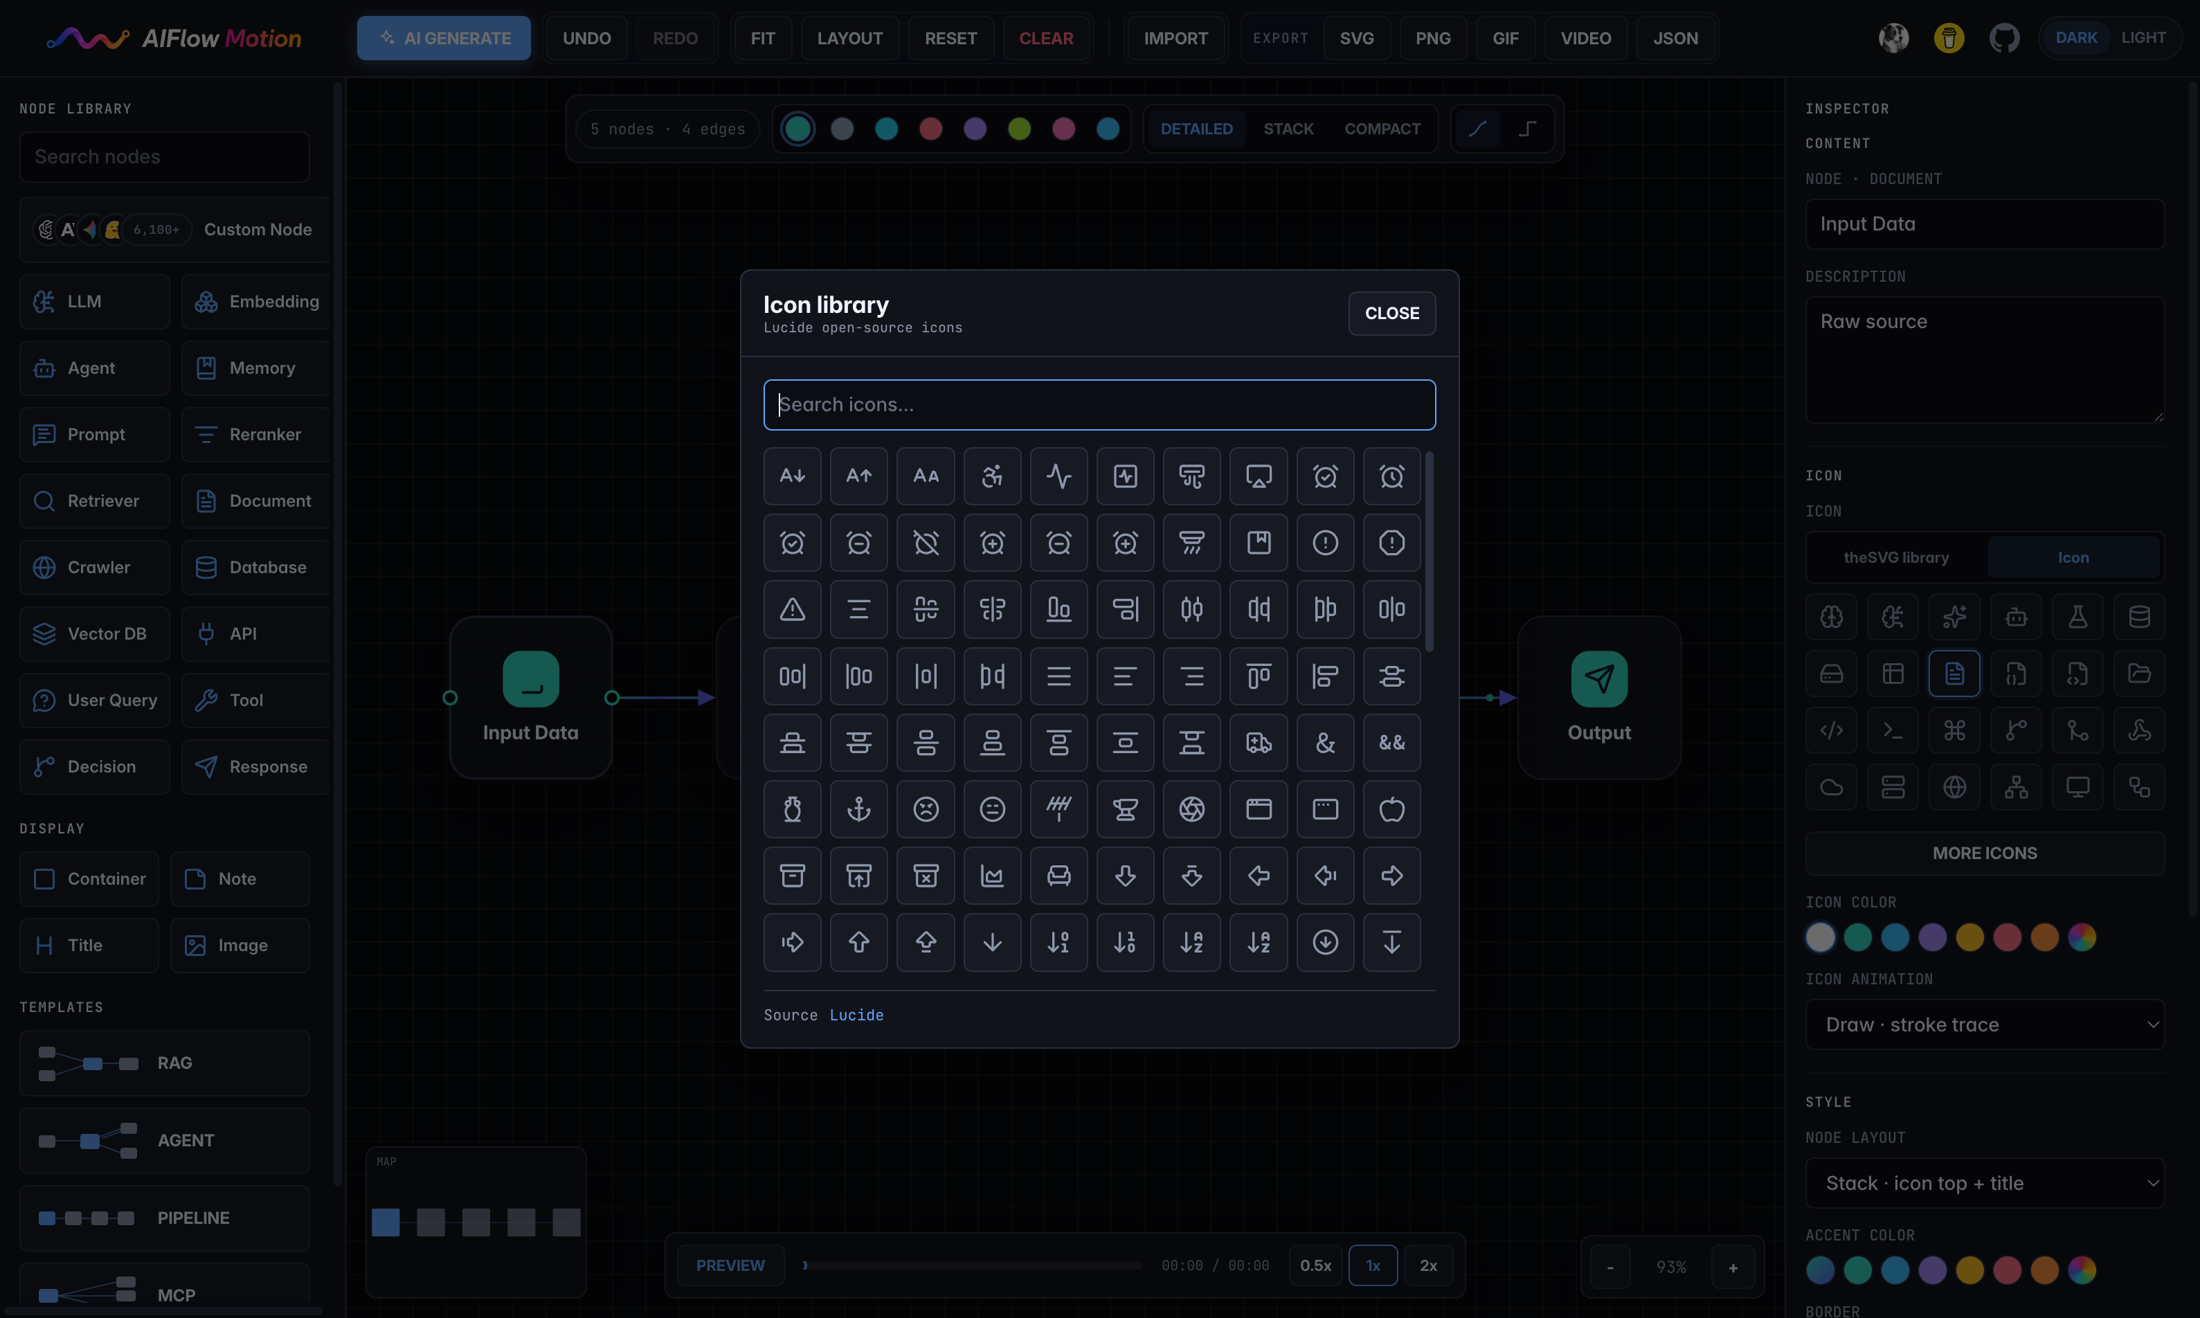The image size is (2200, 1318).
Task: Switch theme to Dark mode
Action: point(2075,37)
